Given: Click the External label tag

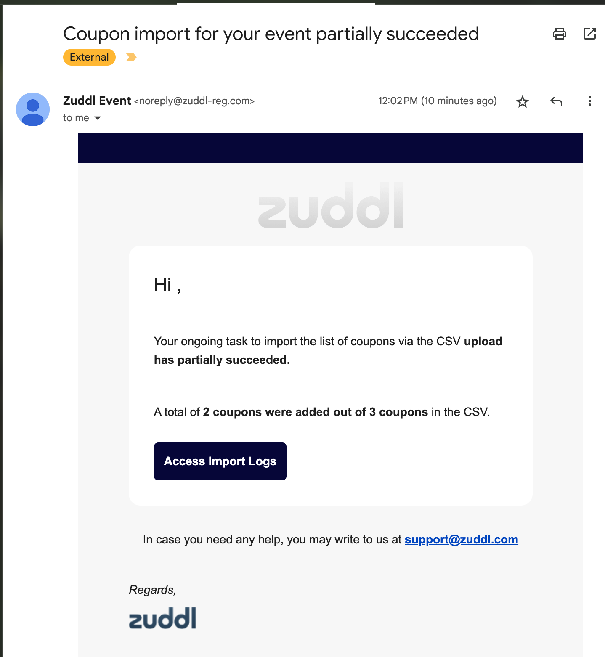Looking at the screenshot, I should click(89, 57).
